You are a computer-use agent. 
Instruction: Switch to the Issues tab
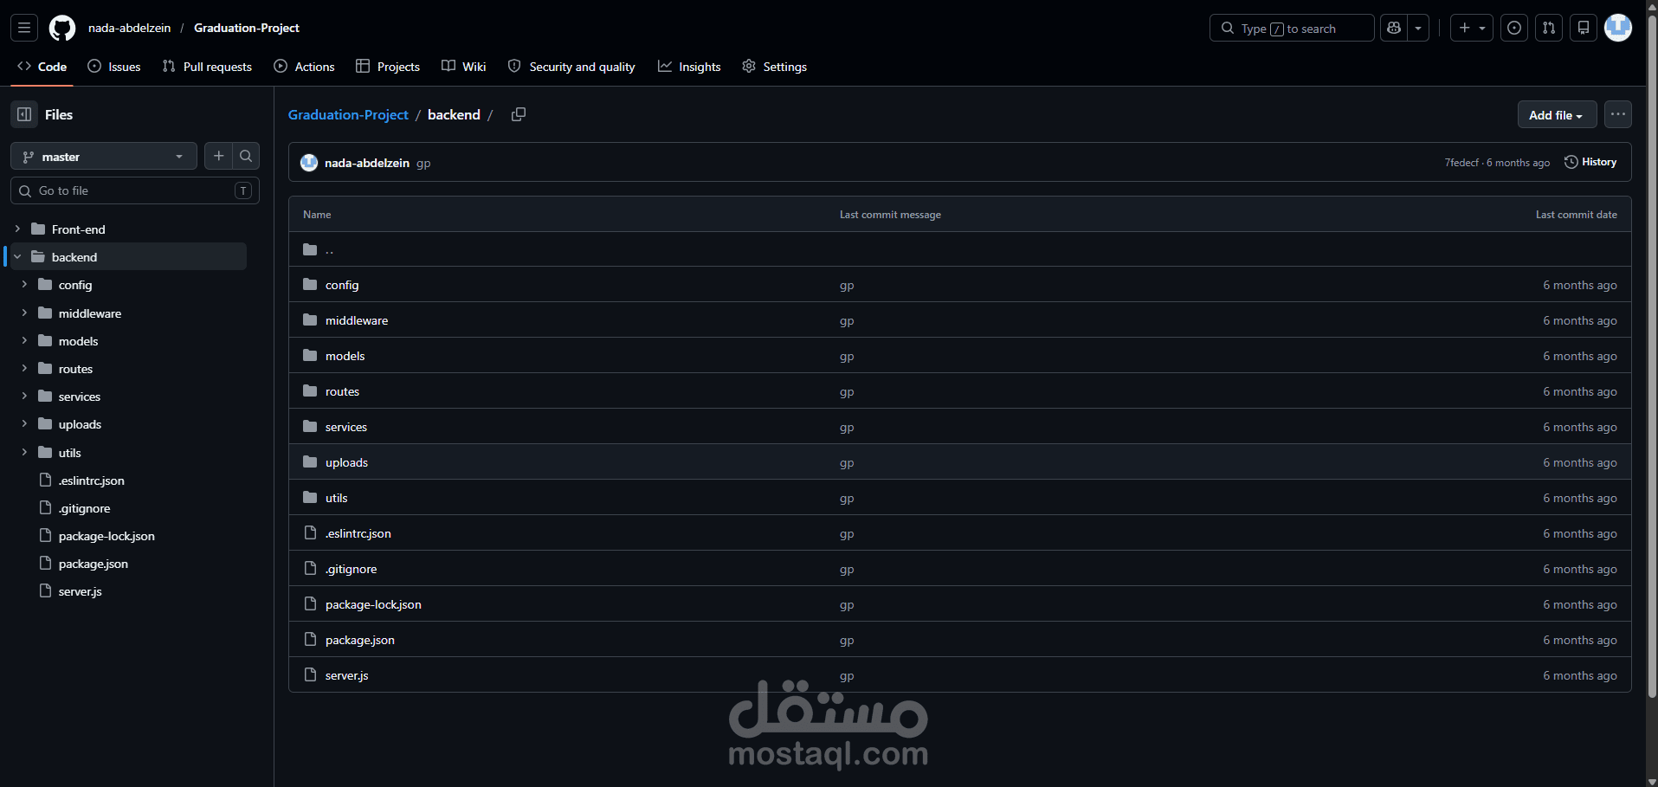114,67
